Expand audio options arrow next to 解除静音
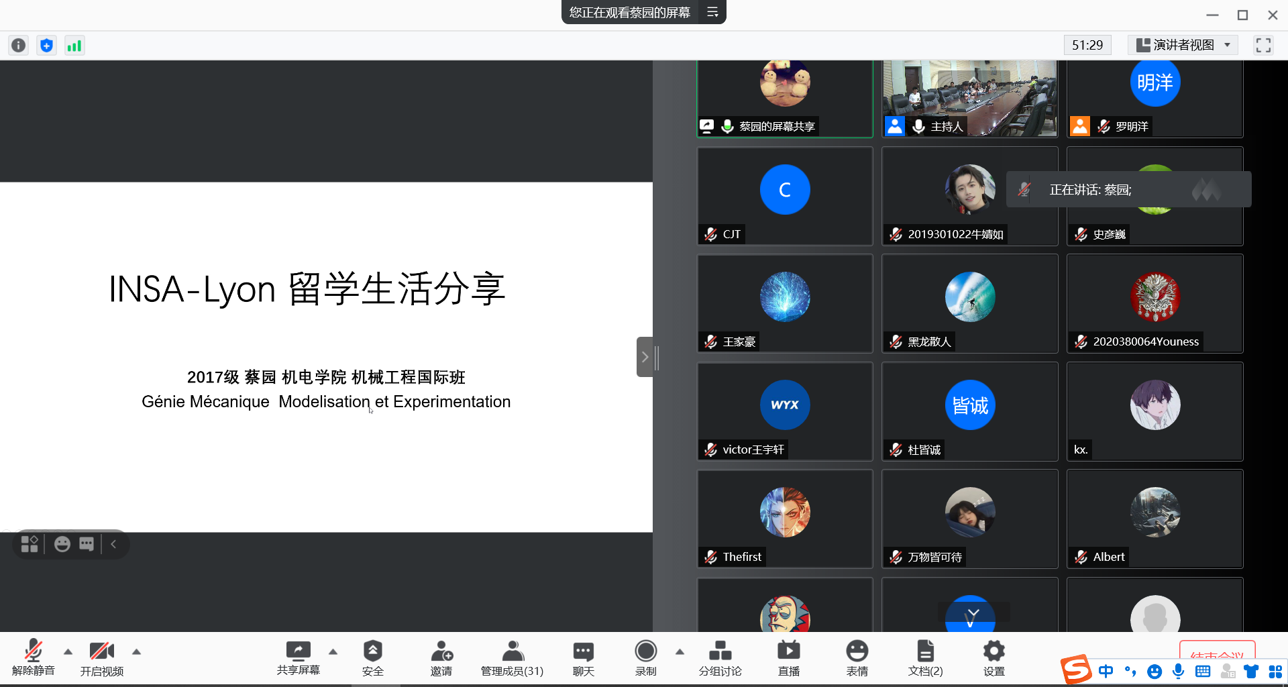The width and height of the screenshot is (1288, 687). click(68, 651)
